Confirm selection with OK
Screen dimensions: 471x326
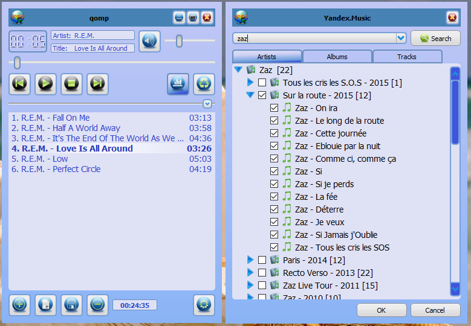click(x=382, y=310)
